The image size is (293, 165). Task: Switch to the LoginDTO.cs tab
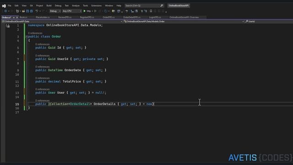pos(155,17)
